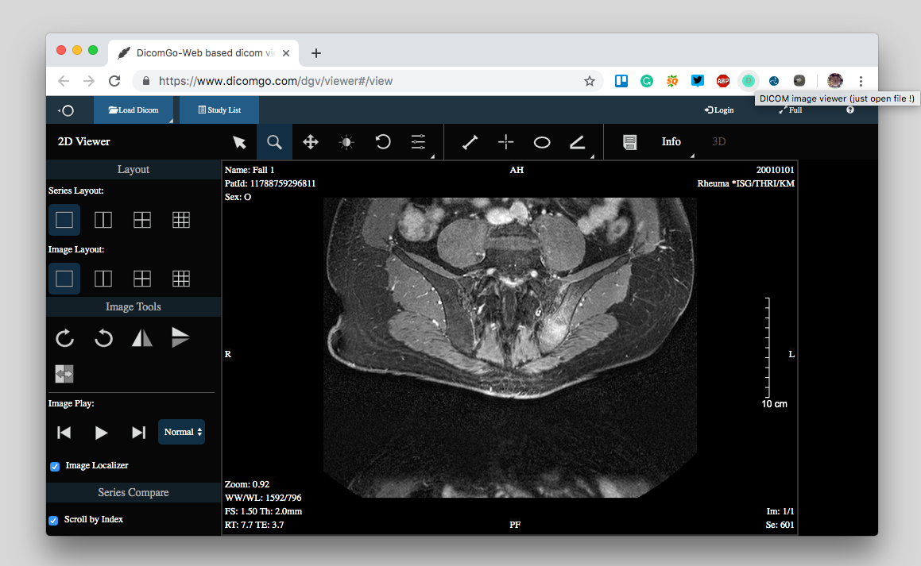
Task: Select the arrow pointer tool
Action: click(x=239, y=142)
